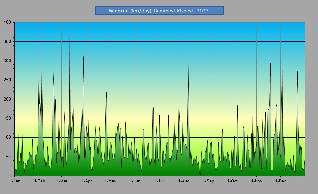Click the 1-Jul x-axis label

click(x=159, y=181)
